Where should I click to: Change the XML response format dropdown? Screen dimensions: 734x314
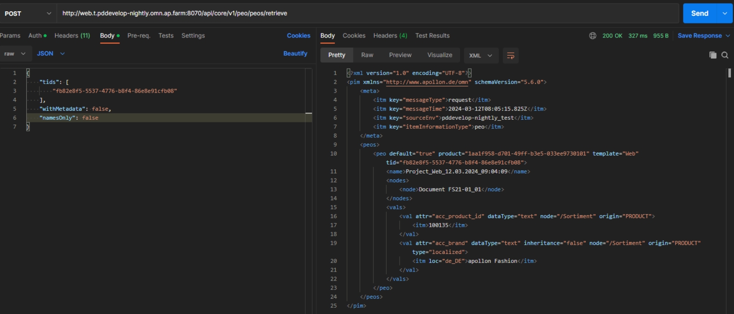480,56
